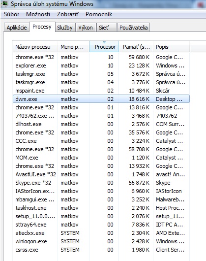Open the Možnosti menu
This screenshot has width=206, height=261.
pos(38,14)
